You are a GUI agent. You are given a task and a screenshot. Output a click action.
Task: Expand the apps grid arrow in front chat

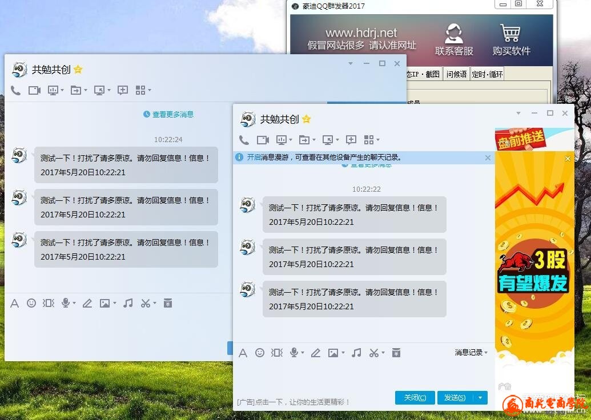point(378,140)
